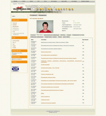The height and width of the screenshot is (116, 106).
Task: Open the sidebar's community user list link
Action: point(19,34)
